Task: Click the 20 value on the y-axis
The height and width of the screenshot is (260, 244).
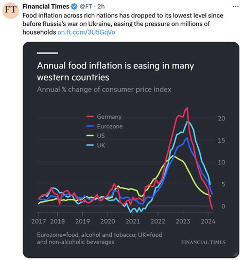Action: (x=221, y=118)
